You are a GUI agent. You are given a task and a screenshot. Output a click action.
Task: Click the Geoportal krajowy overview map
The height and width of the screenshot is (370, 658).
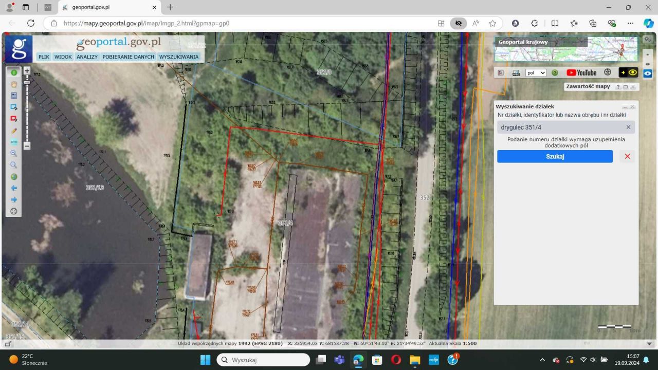tap(566, 49)
